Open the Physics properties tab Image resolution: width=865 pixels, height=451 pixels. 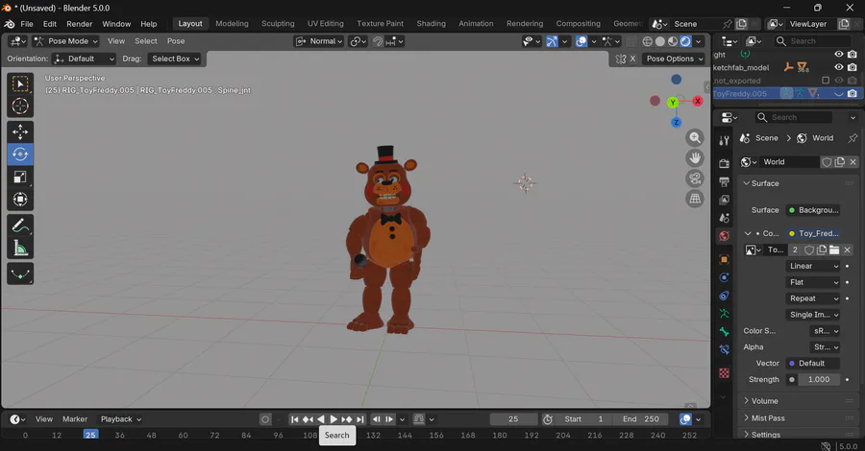click(x=725, y=277)
